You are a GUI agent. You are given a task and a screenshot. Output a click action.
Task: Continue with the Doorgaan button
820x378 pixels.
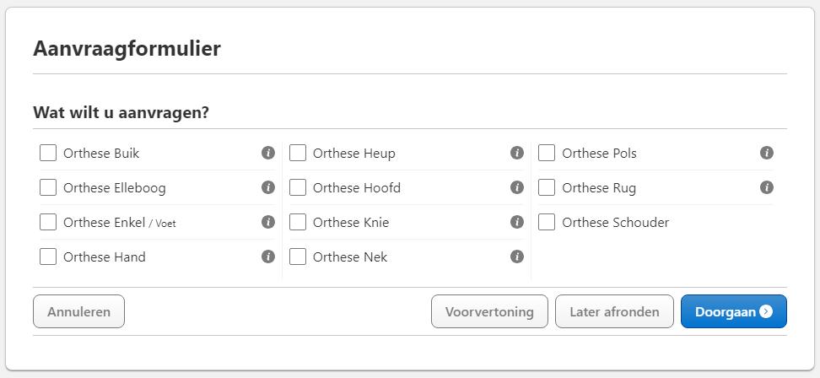[733, 311]
